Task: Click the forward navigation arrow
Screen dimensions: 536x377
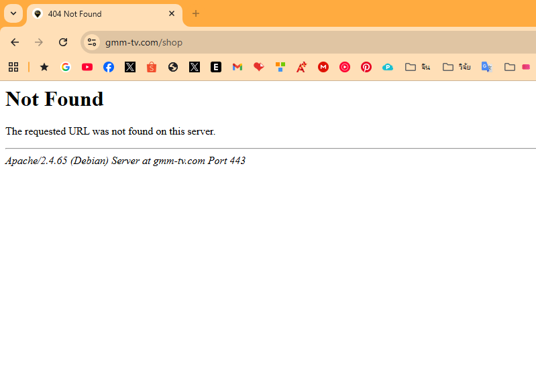Action: [x=39, y=42]
